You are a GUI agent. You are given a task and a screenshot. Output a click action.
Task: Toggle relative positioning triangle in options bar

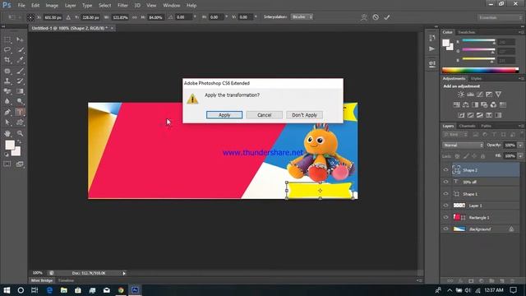[68, 17]
